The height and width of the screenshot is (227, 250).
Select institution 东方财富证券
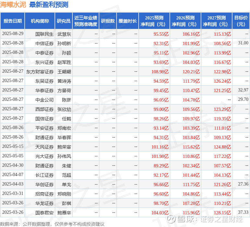tap(40, 72)
